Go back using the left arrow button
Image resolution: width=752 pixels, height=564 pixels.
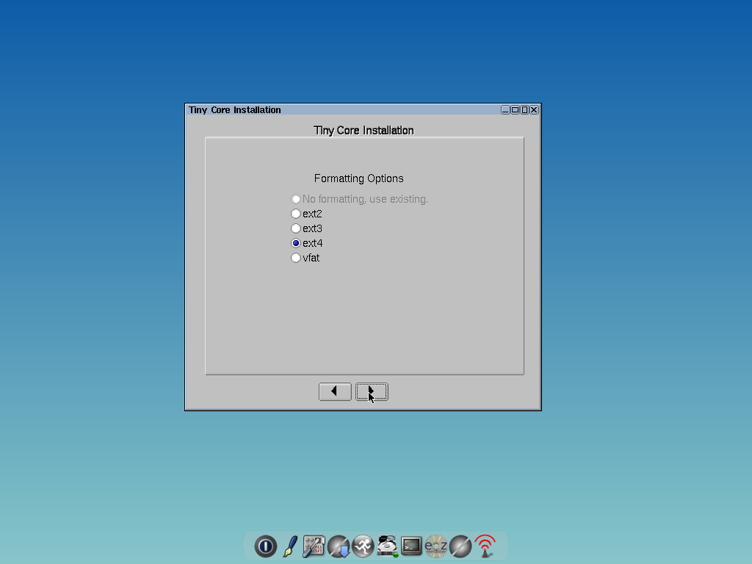click(x=335, y=391)
